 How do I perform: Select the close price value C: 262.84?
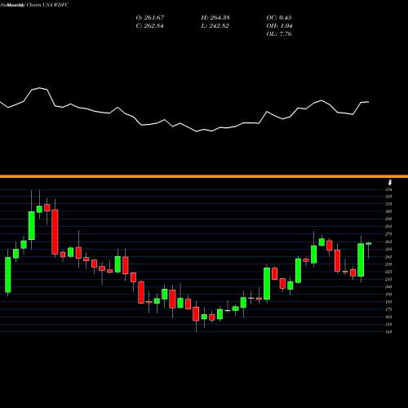coord(149,25)
